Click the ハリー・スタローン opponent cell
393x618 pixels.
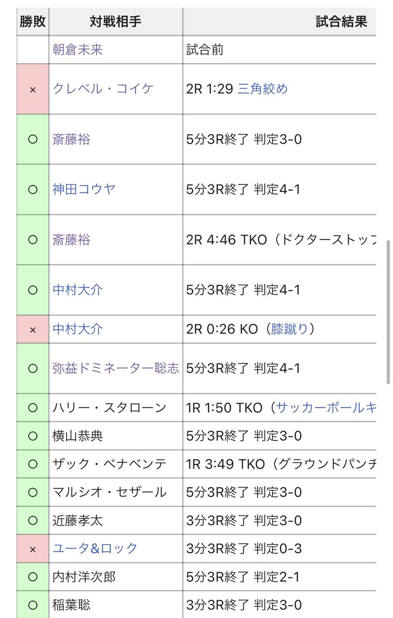click(x=116, y=408)
